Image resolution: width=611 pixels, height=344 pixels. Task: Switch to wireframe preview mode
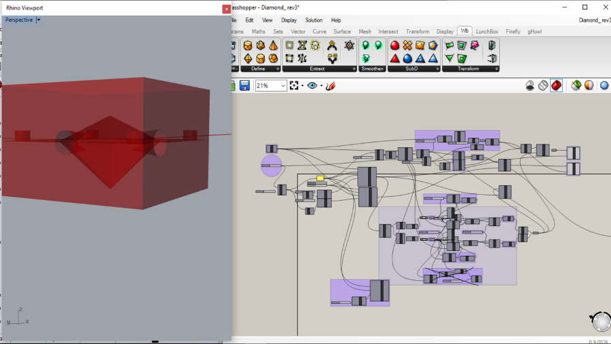[543, 85]
